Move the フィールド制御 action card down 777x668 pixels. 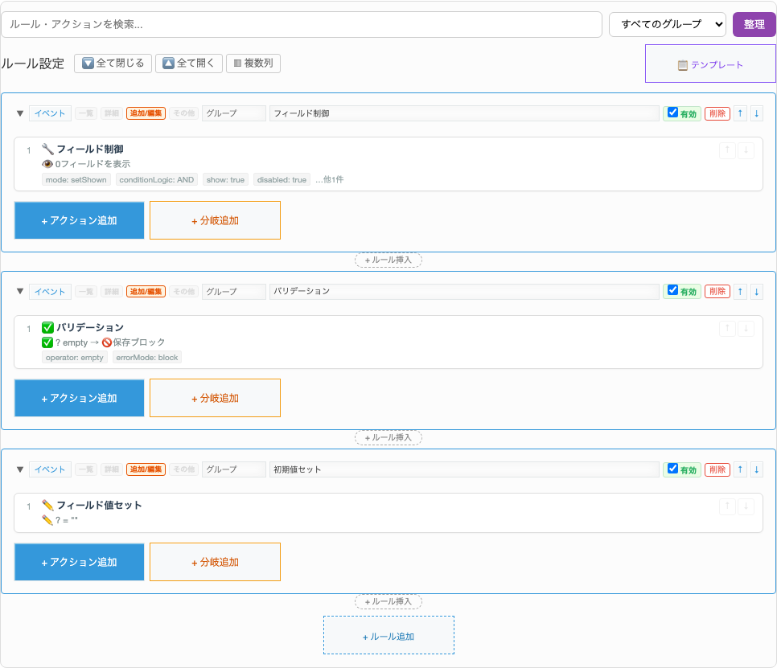[746, 150]
